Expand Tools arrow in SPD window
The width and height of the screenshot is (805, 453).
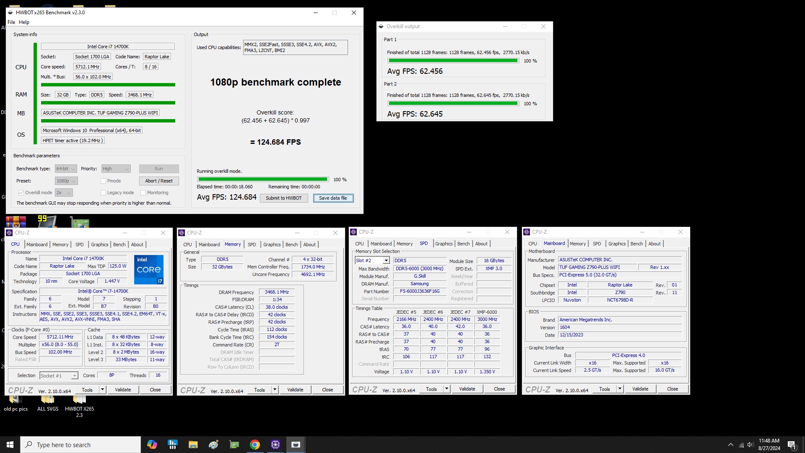pyautogui.click(x=447, y=389)
